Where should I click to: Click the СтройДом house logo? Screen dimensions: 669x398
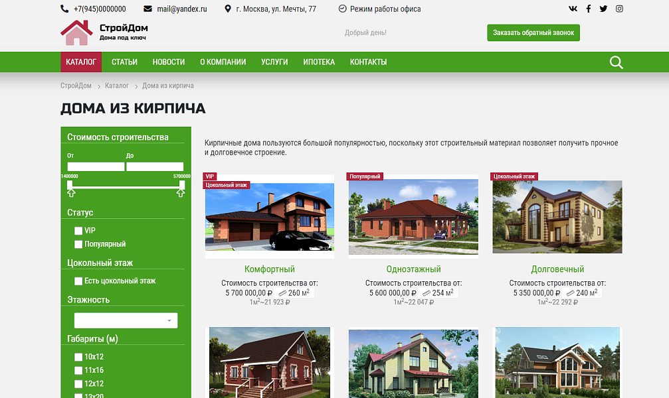click(76, 33)
